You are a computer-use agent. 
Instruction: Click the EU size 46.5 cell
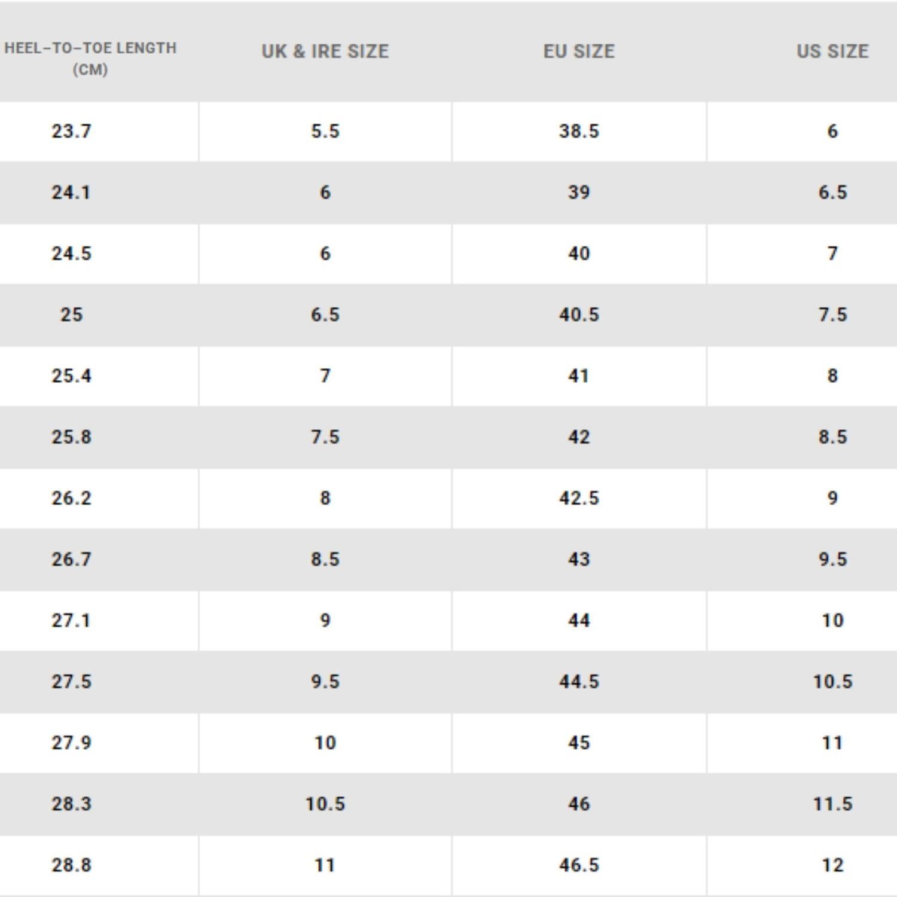pos(578,865)
